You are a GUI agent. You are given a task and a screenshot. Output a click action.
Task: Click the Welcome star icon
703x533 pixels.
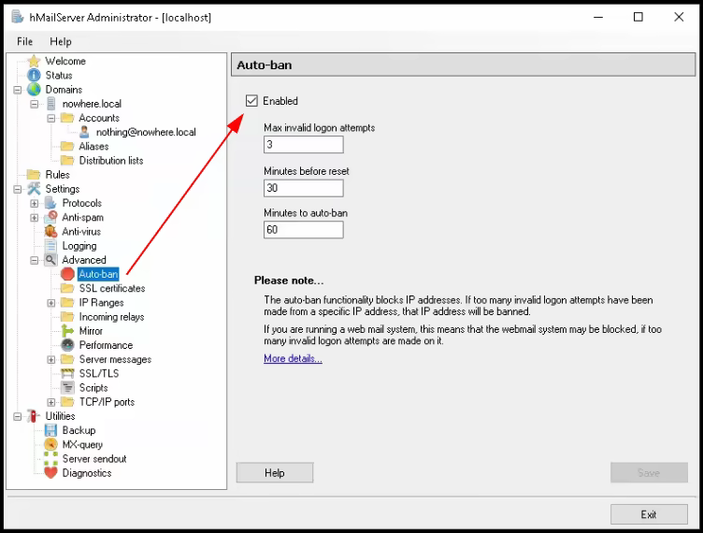[x=34, y=61]
